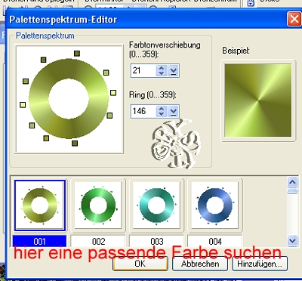Click the upper-left dark handle on ring
Viewport: 302px width, 281px height.
44,60
